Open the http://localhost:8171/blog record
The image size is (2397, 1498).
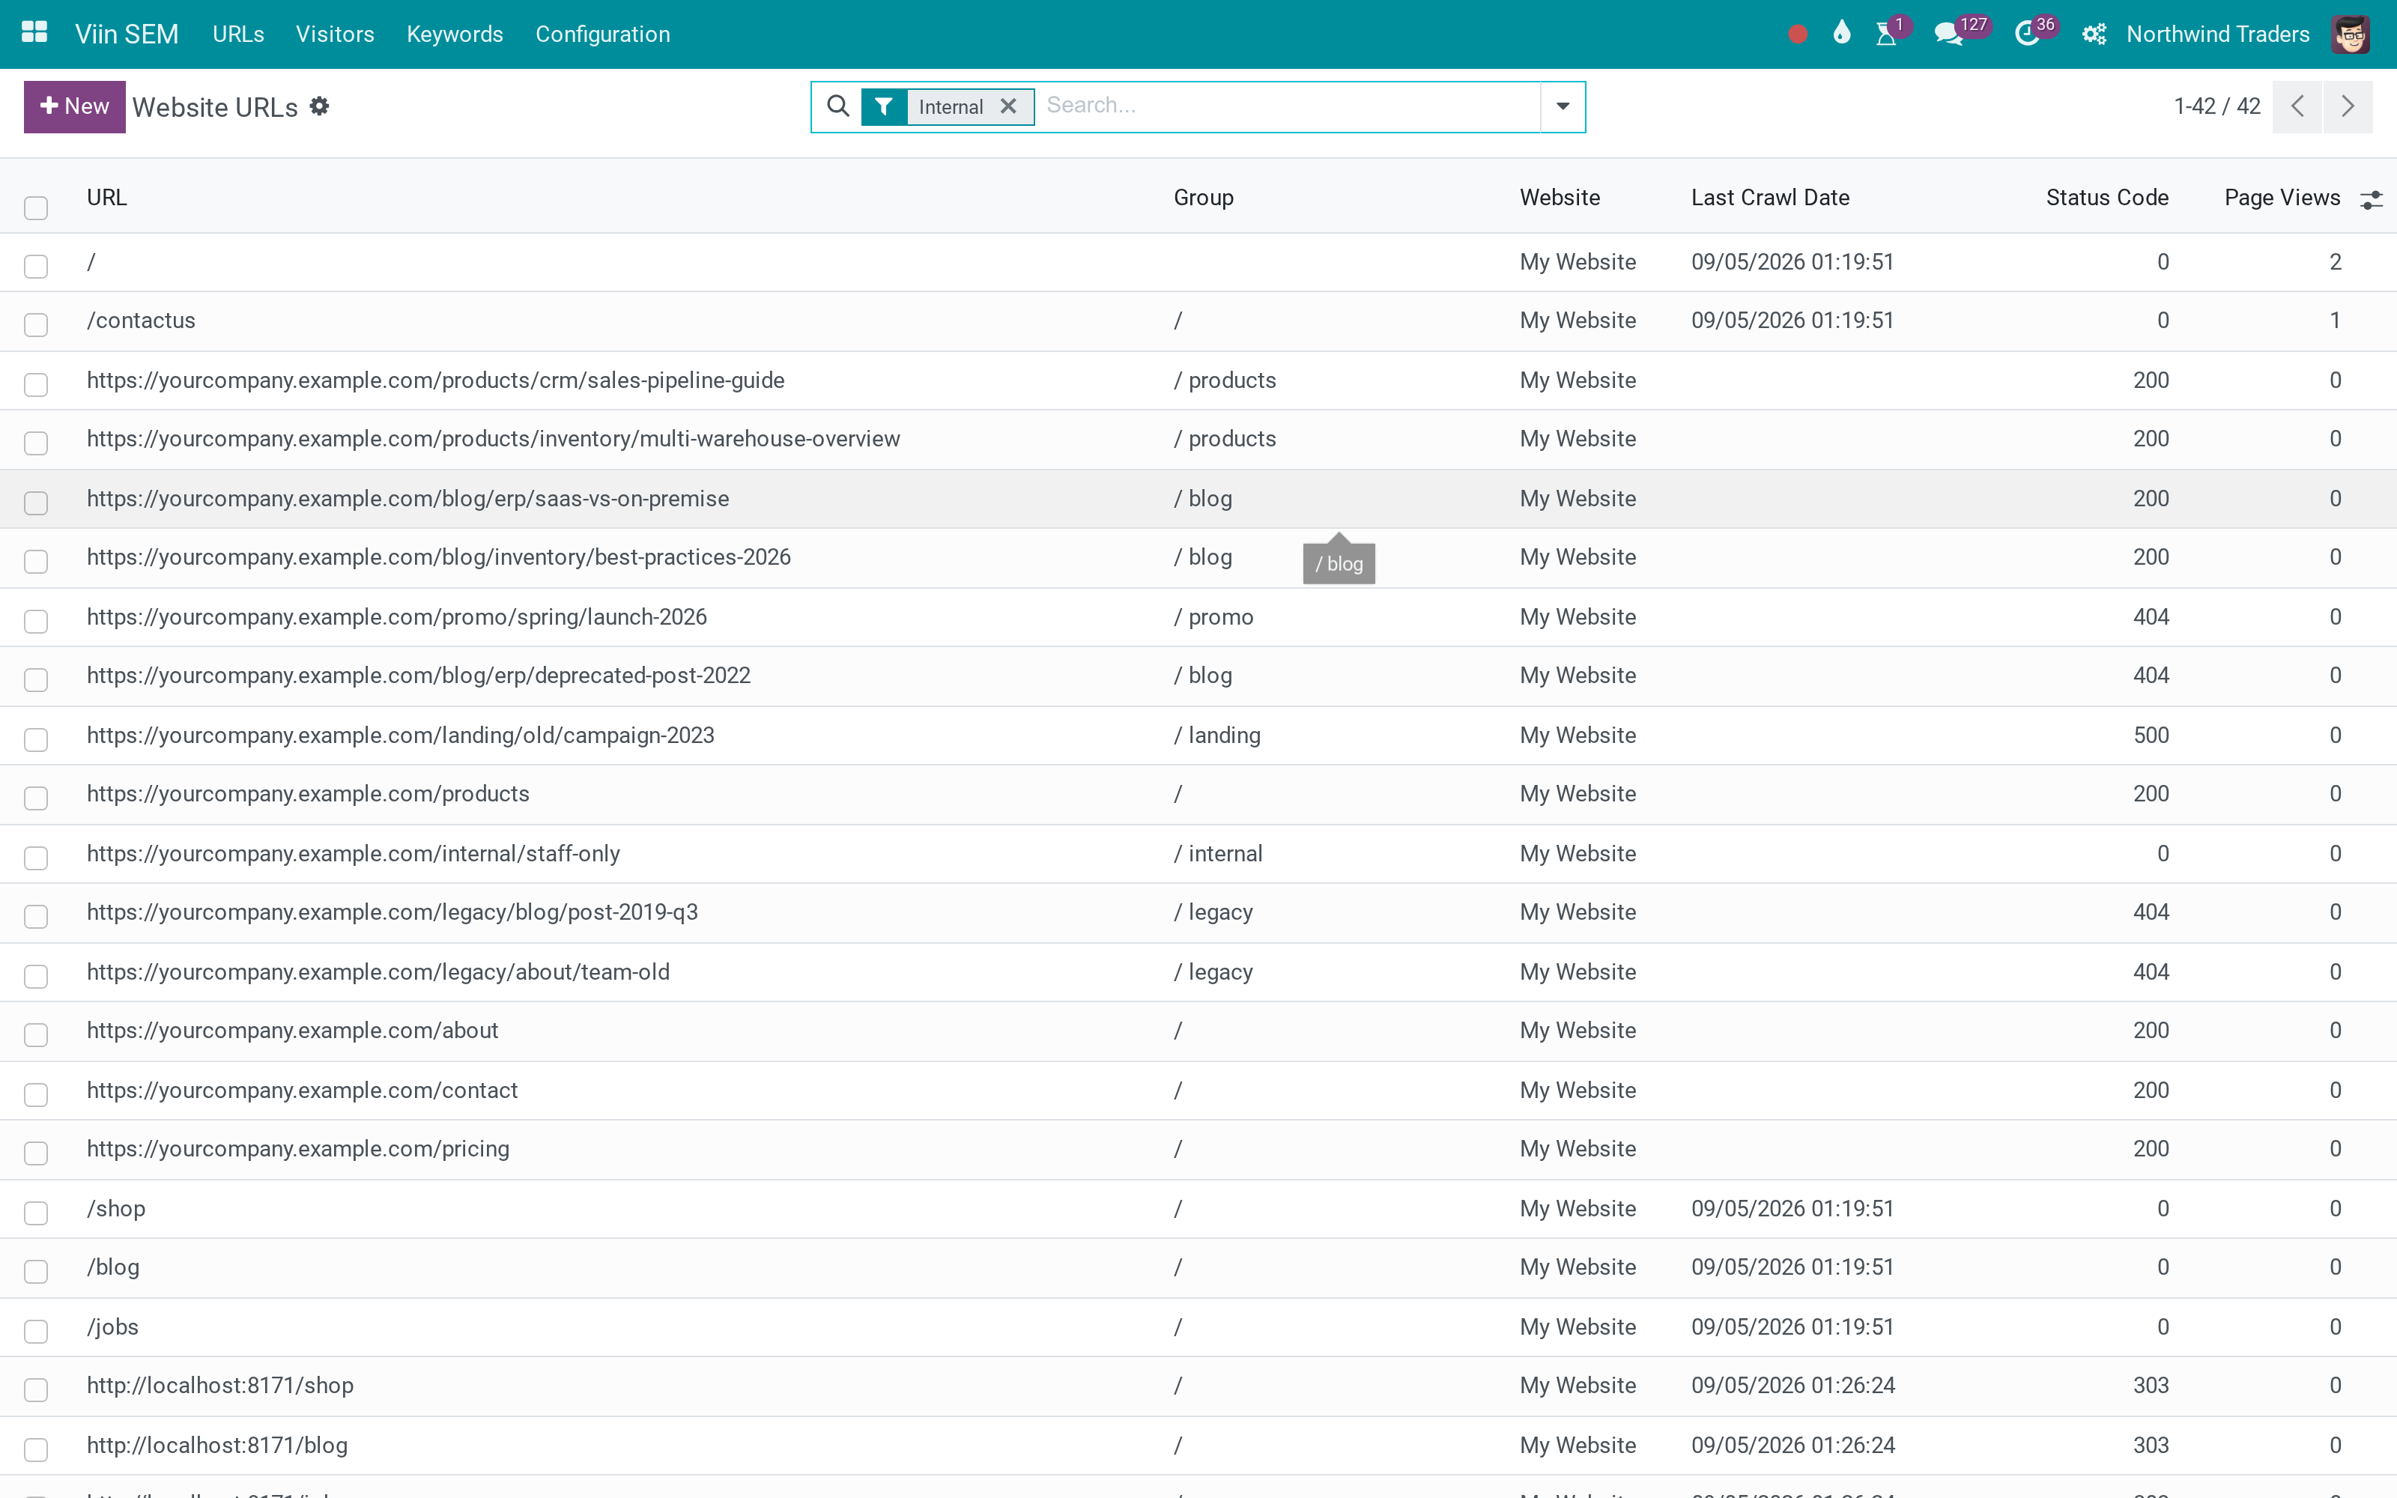tap(217, 1445)
